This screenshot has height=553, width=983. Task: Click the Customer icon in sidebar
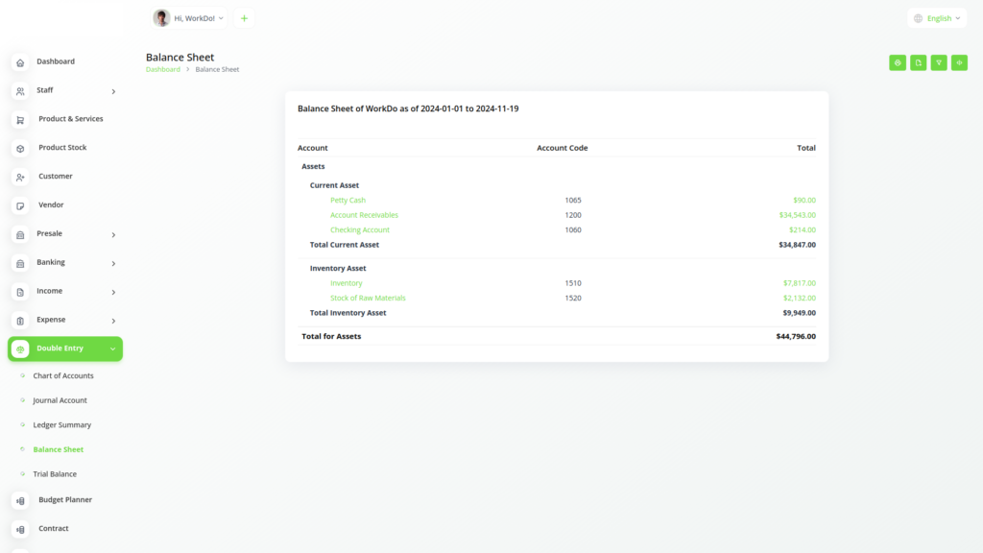click(20, 178)
